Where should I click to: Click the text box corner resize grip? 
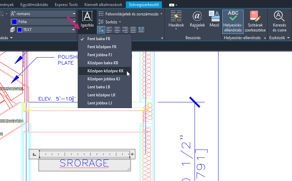point(129,169)
